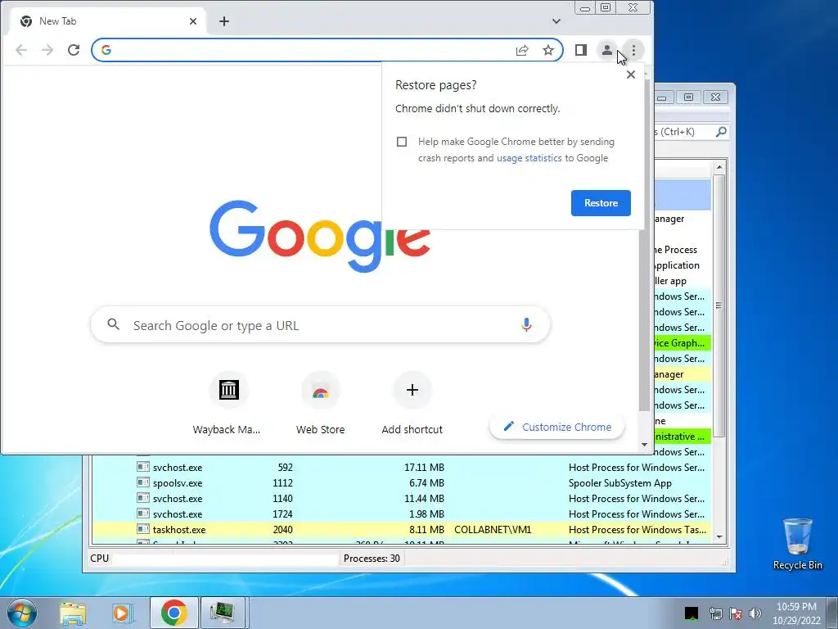Click the Processes: 30 status entry
Screen dimensions: 838x629
(372, 559)
